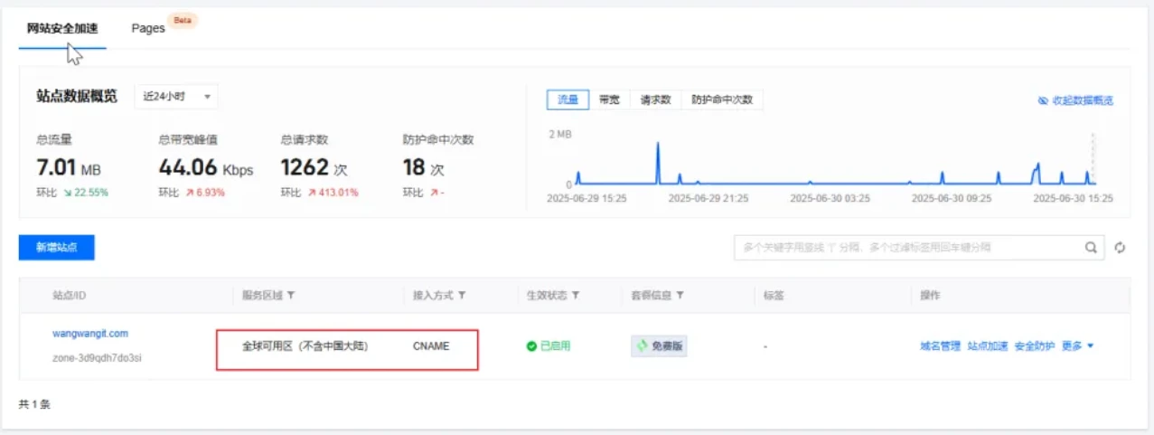Click the 全球可用区（不含中国大陆）cell
Image resolution: width=1154 pixels, height=435 pixels.
pos(305,346)
